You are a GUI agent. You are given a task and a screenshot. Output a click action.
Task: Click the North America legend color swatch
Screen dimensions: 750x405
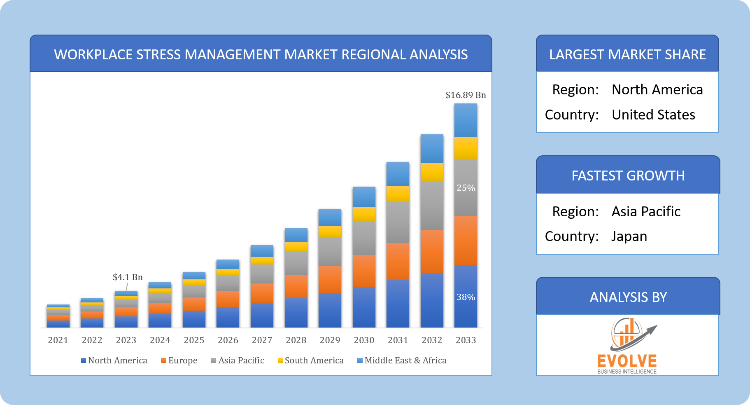tap(84, 361)
